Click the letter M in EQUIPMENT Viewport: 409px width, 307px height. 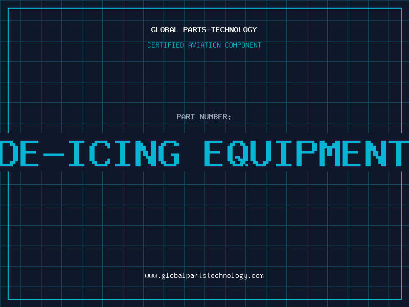click(x=330, y=153)
